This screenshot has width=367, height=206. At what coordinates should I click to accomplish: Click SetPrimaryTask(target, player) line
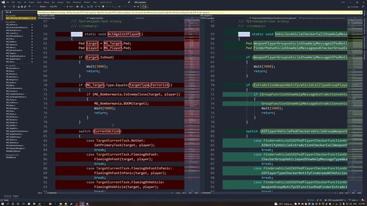(x=124, y=145)
